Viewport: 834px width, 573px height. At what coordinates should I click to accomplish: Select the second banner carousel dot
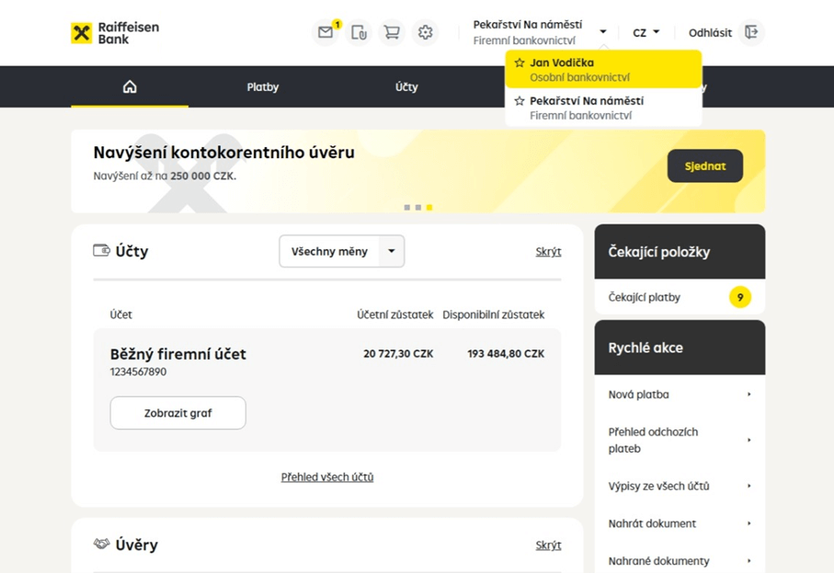[418, 208]
